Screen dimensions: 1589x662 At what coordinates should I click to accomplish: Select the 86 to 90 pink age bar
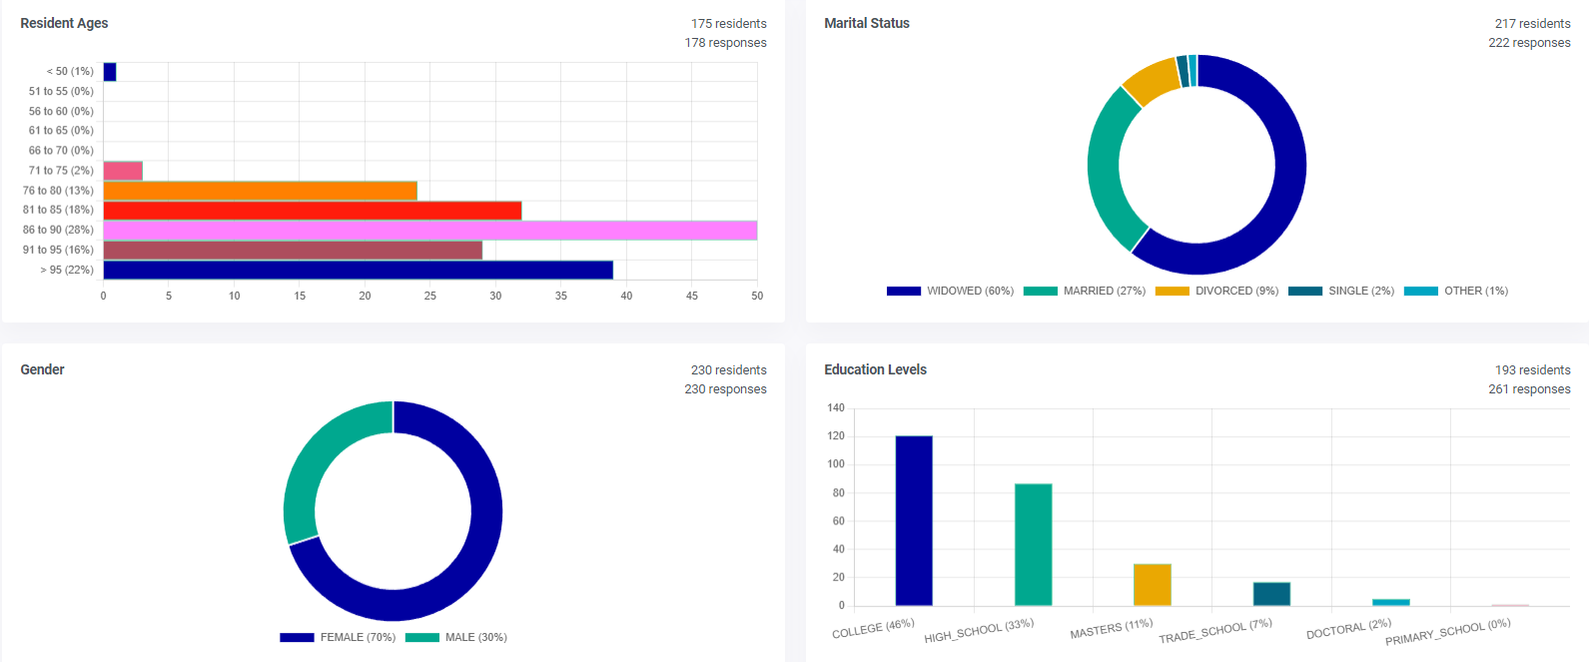(430, 231)
